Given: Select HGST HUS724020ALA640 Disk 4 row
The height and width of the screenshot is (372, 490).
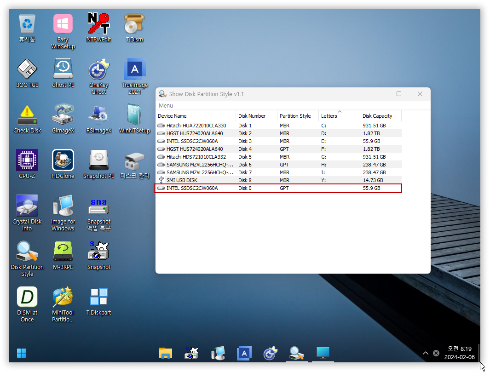Looking at the screenshot, I should pos(278,149).
